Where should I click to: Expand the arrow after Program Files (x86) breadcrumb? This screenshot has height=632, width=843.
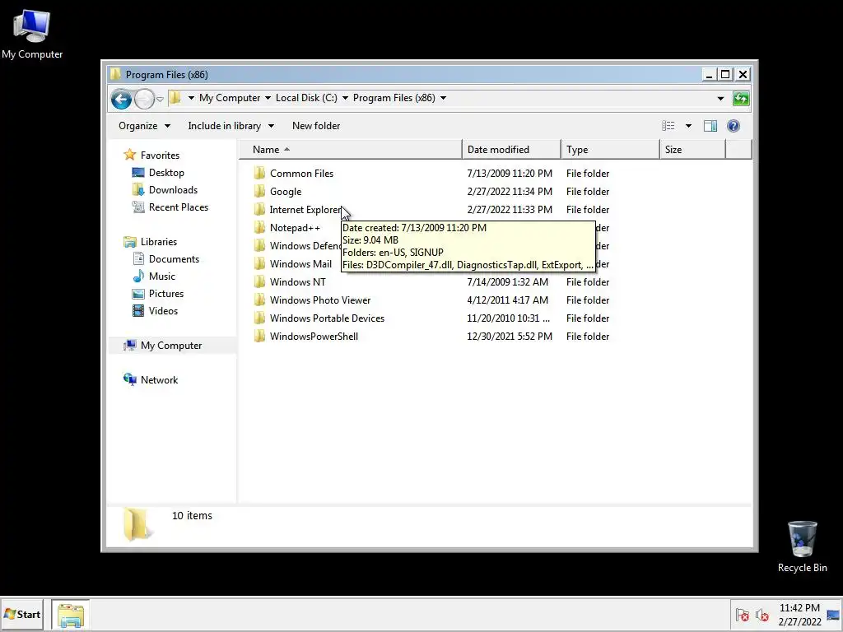[x=443, y=99]
